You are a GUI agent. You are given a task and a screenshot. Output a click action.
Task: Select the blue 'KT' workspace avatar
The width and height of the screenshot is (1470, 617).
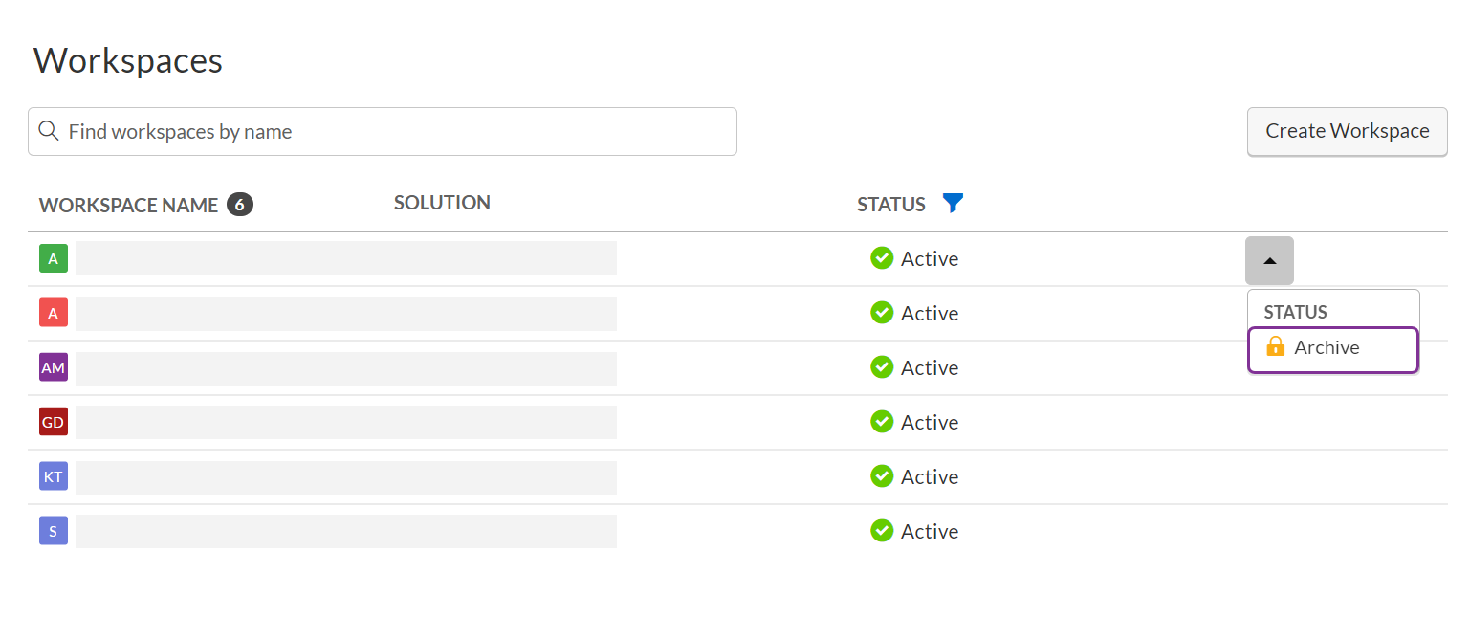pos(54,476)
